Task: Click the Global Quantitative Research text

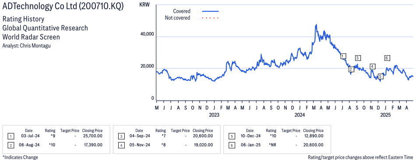Action: (45, 28)
